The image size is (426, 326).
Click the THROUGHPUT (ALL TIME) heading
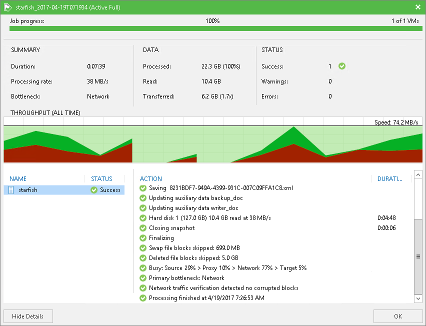(x=45, y=112)
